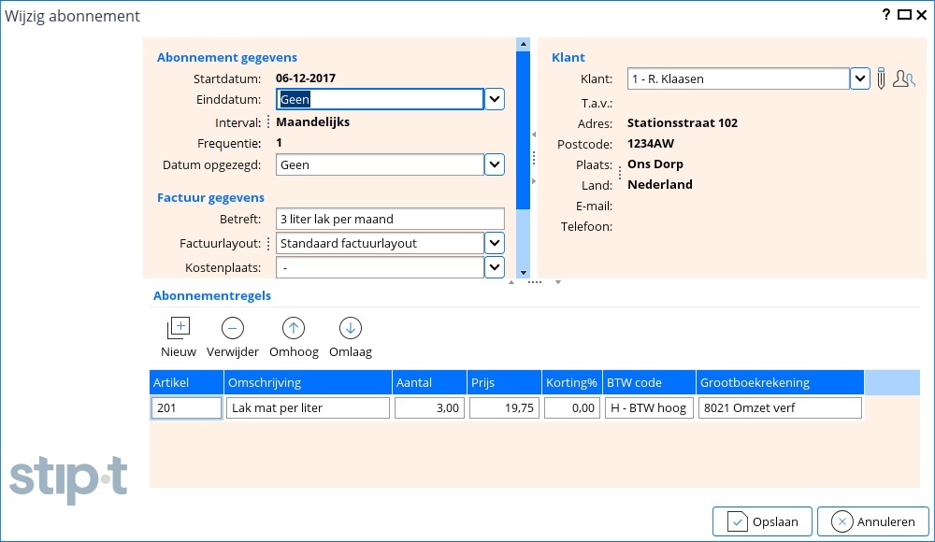
Task: Click the help question mark icon
Action: click(x=886, y=15)
